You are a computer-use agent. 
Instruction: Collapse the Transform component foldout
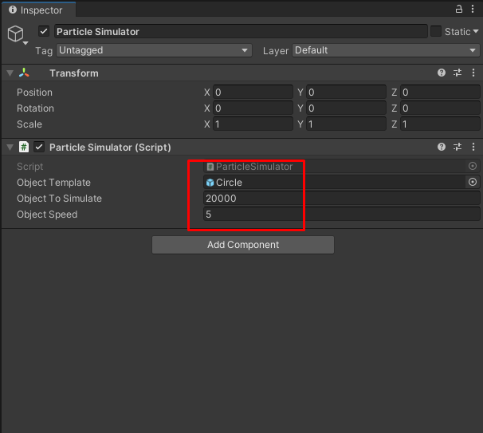[x=10, y=73]
